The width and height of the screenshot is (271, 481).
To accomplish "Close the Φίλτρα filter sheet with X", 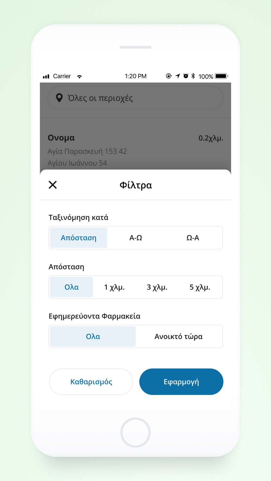I will coord(53,185).
